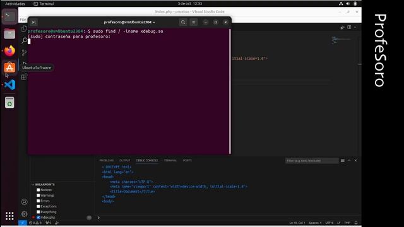This screenshot has height=227, width=404.
Task: Open VS Code Explorer activity bar icon
Action: pos(24,28)
